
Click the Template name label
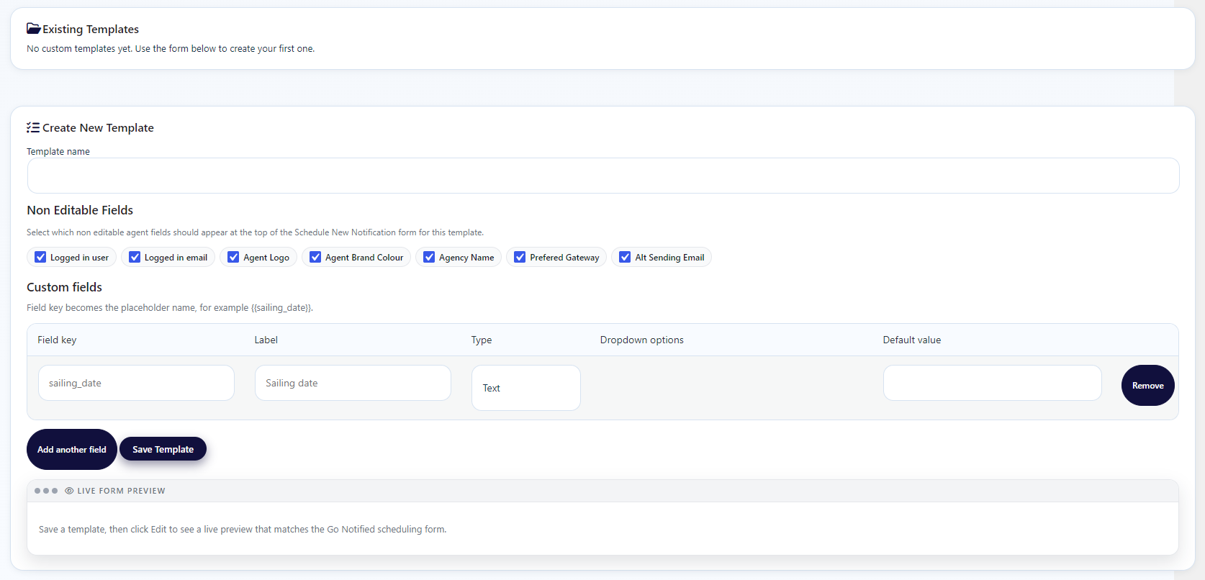pyautogui.click(x=58, y=151)
